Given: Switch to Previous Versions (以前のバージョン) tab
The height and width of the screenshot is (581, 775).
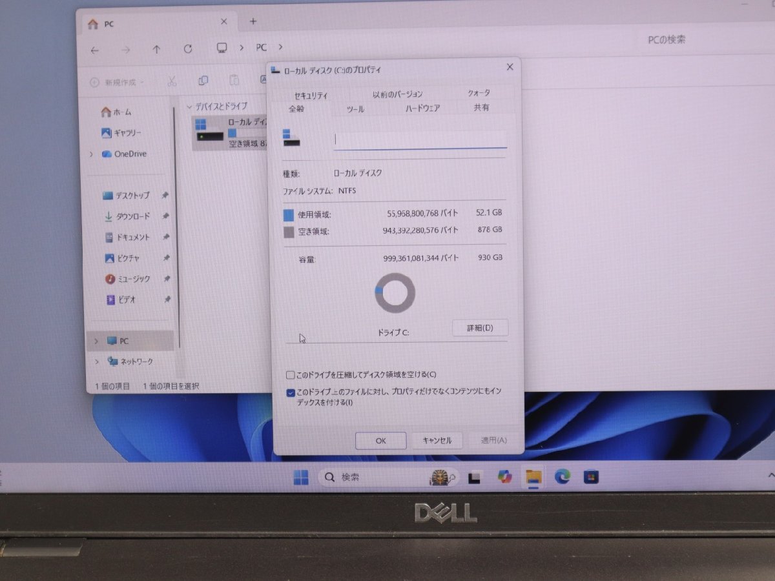Looking at the screenshot, I should click(x=397, y=94).
